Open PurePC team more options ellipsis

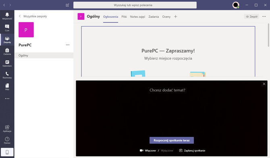tap(68, 45)
